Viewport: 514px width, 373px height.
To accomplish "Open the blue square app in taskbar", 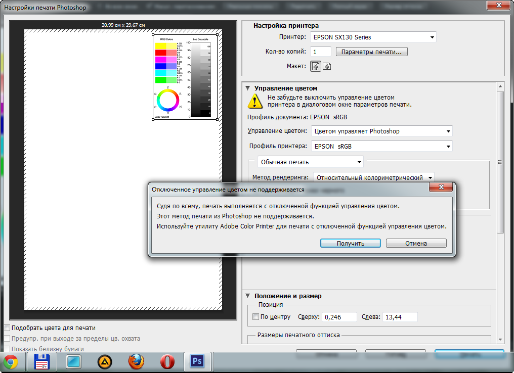I will point(73,362).
